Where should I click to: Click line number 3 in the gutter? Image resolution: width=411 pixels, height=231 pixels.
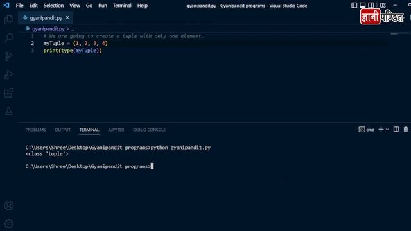coord(33,51)
